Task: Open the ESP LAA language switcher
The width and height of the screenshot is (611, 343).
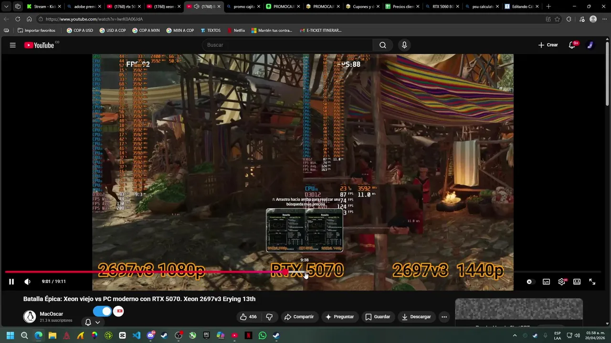Action: [558, 335]
